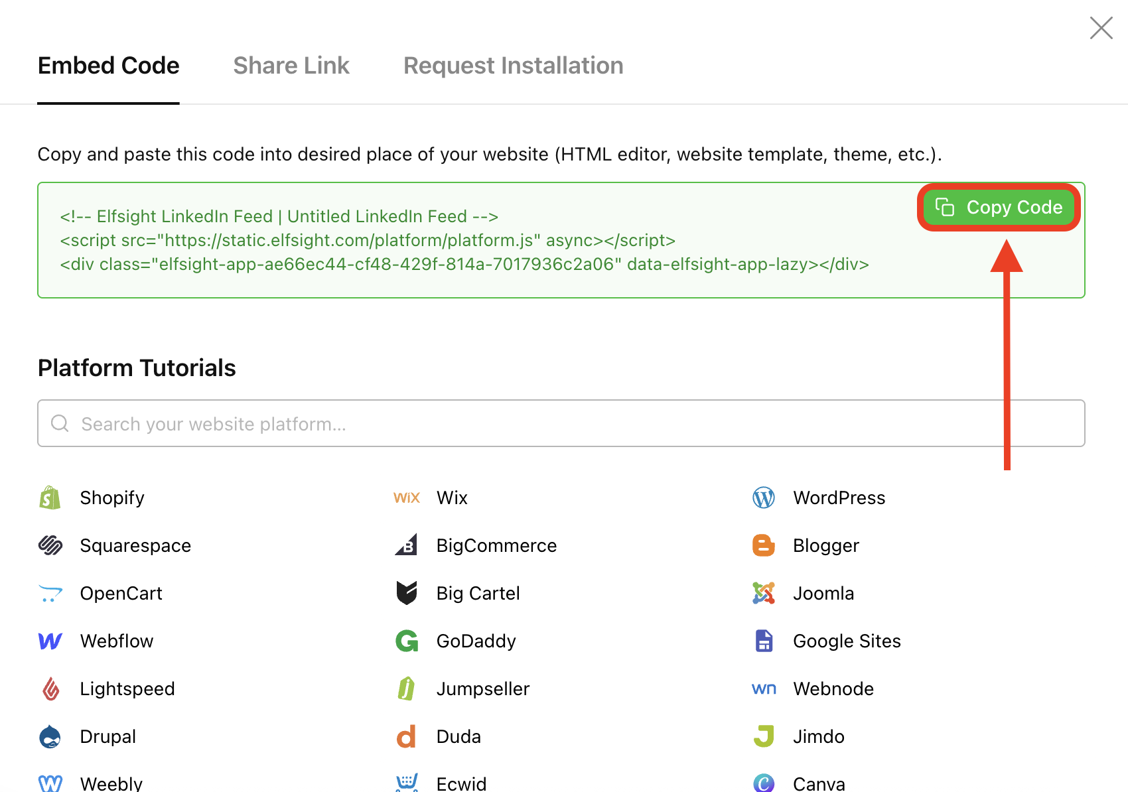This screenshot has height=792, width=1128.
Task: Open the Request Installation tab
Action: 514,66
